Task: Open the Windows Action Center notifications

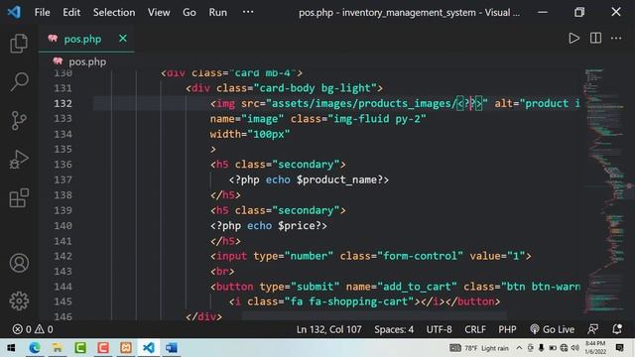Action: coord(619,348)
